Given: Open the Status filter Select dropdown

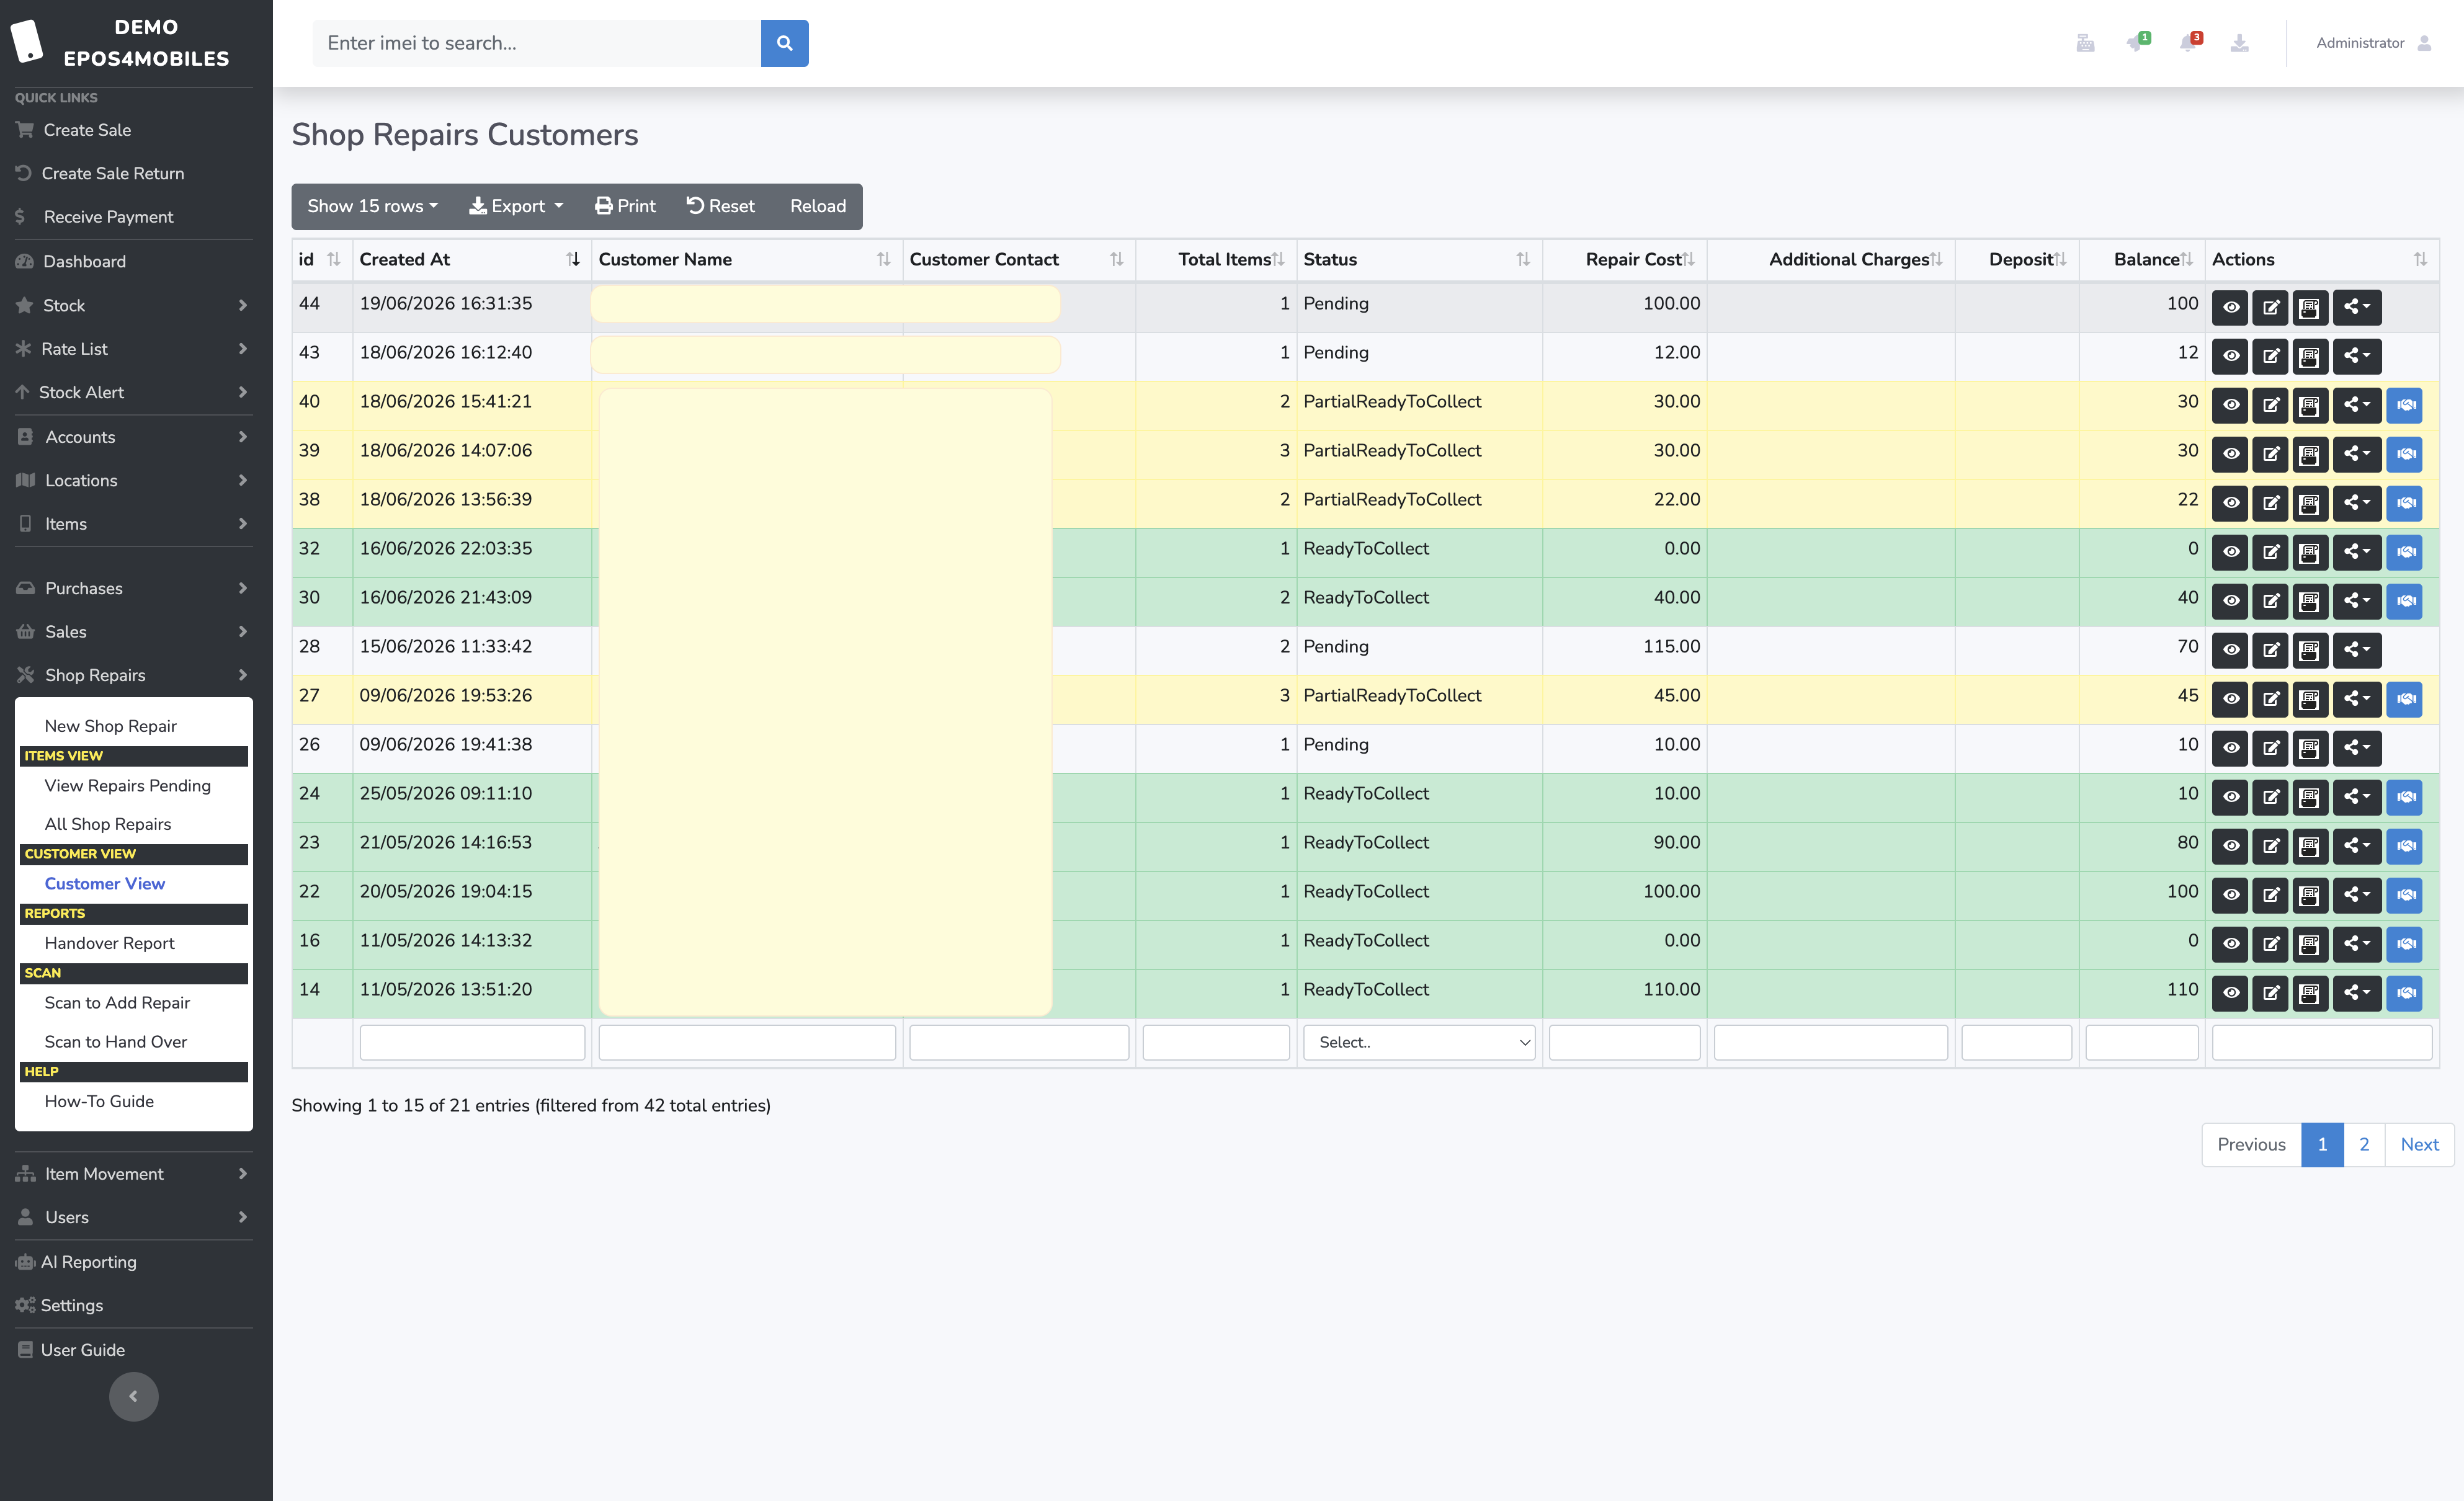Looking at the screenshot, I should 1418,1042.
